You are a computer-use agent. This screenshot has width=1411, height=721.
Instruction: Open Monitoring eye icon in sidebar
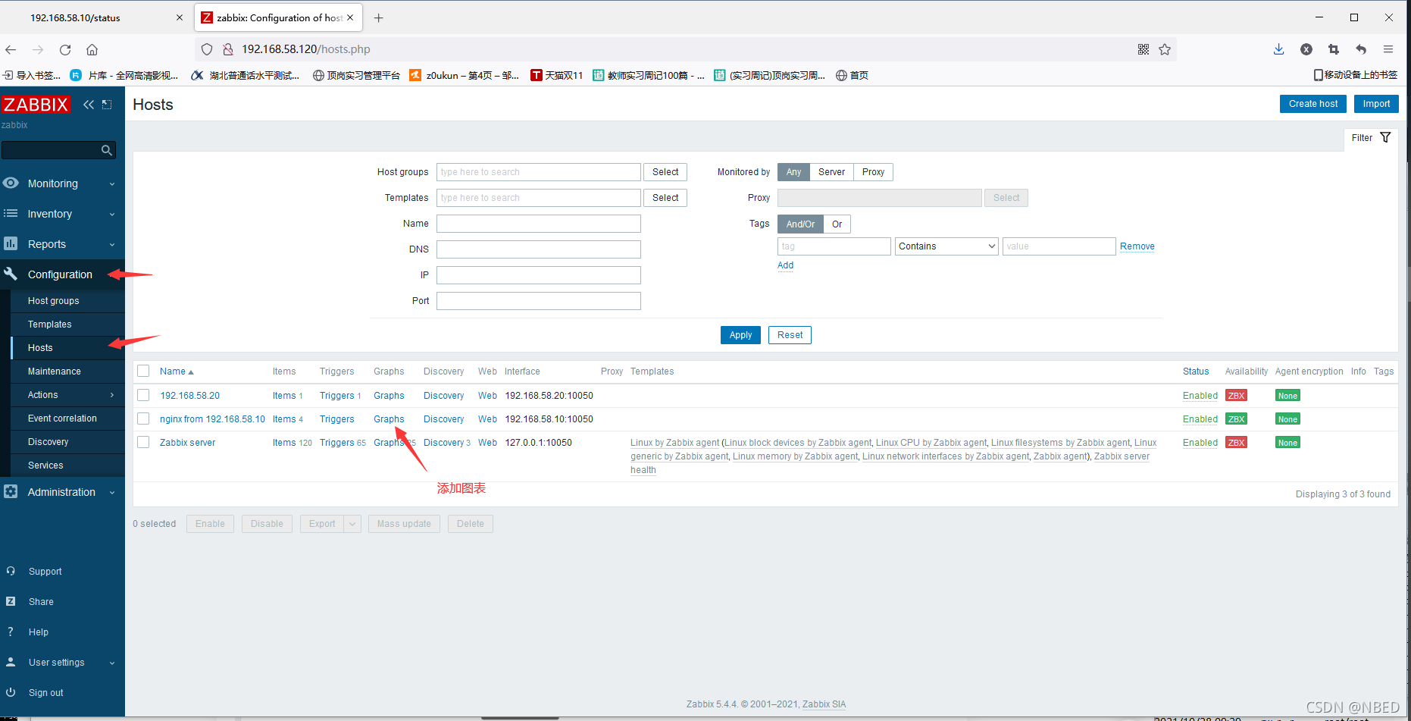click(x=11, y=183)
